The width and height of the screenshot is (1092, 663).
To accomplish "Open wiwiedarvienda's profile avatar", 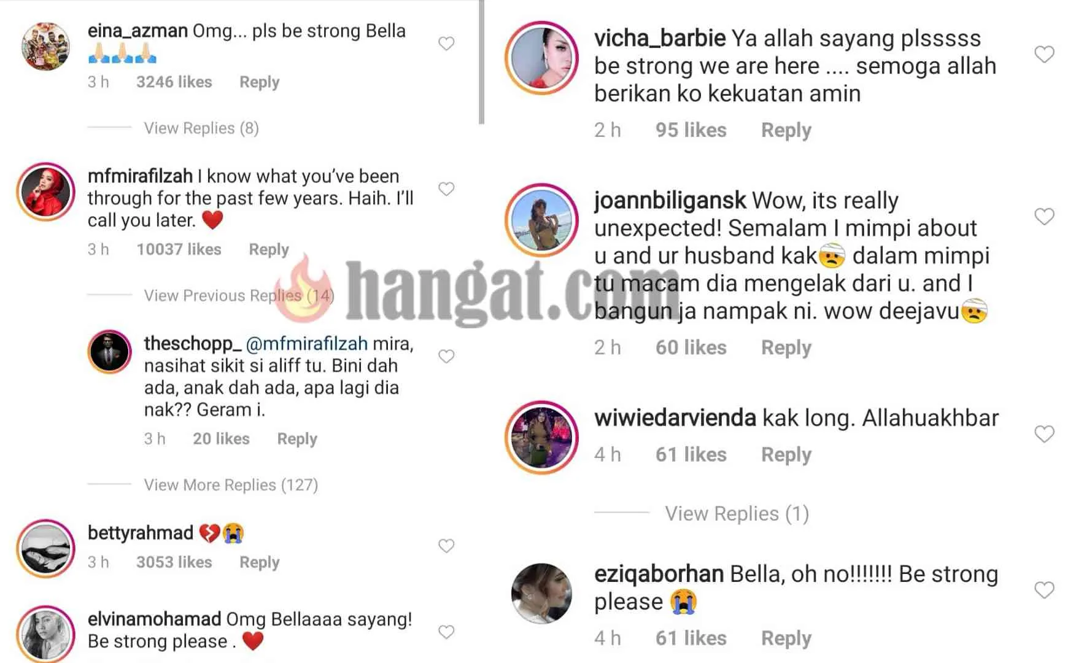I will [541, 438].
